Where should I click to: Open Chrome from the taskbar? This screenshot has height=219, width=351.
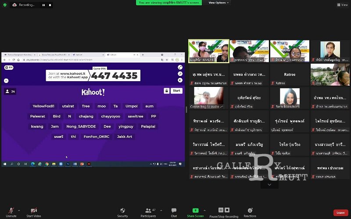47,164
